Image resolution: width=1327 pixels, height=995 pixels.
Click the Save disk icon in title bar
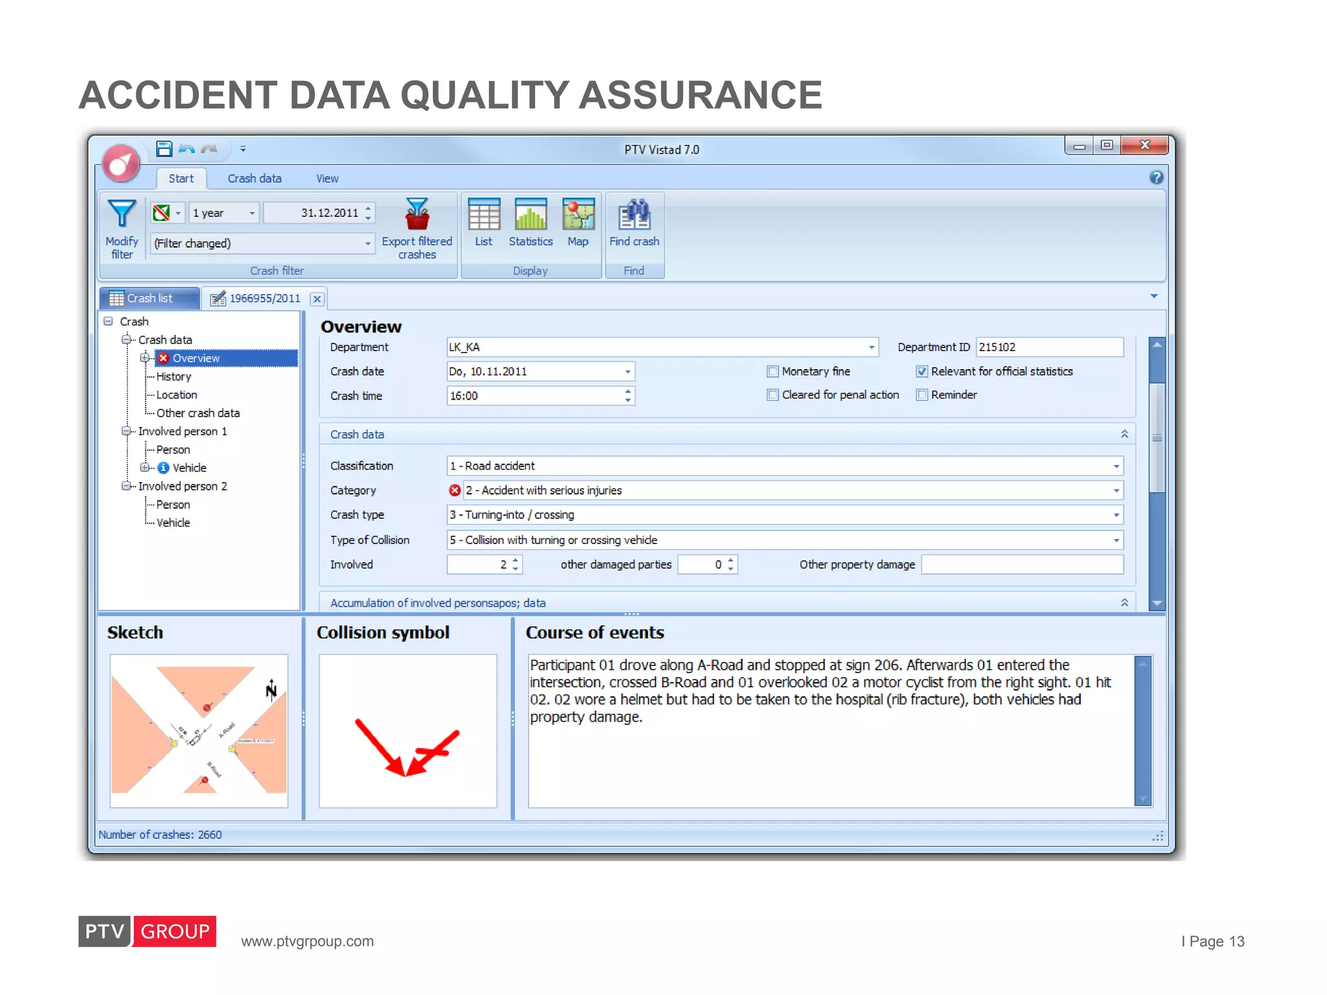pyautogui.click(x=164, y=149)
